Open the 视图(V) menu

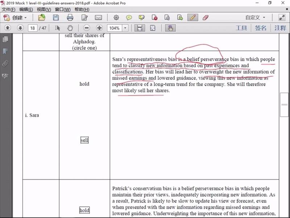(x=44, y=9)
